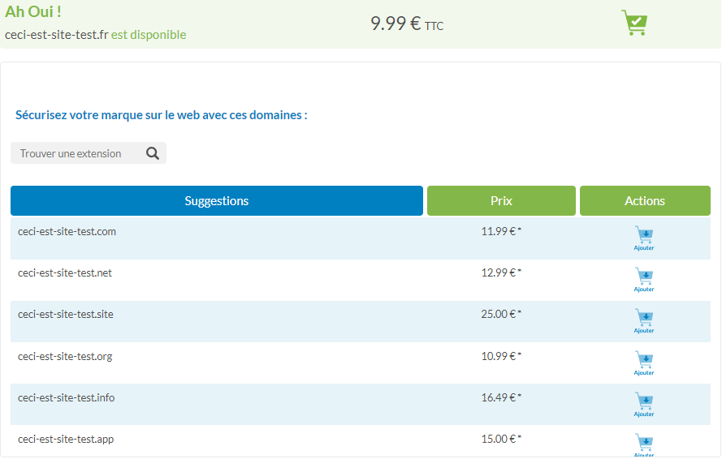Image resolution: width=722 pixels, height=459 pixels.
Task: Focus the Trouver une extension field
Action: click(x=89, y=153)
